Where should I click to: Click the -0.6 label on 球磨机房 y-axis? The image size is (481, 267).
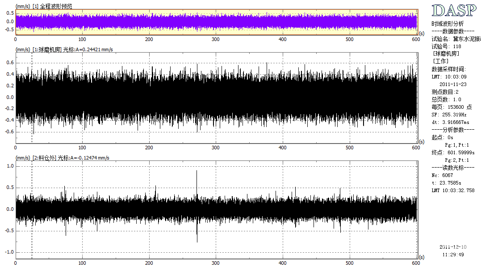pyautogui.click(x=9, y=132)
